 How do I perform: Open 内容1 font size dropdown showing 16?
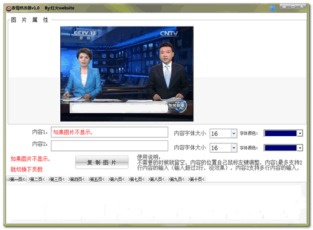point(234,133)
